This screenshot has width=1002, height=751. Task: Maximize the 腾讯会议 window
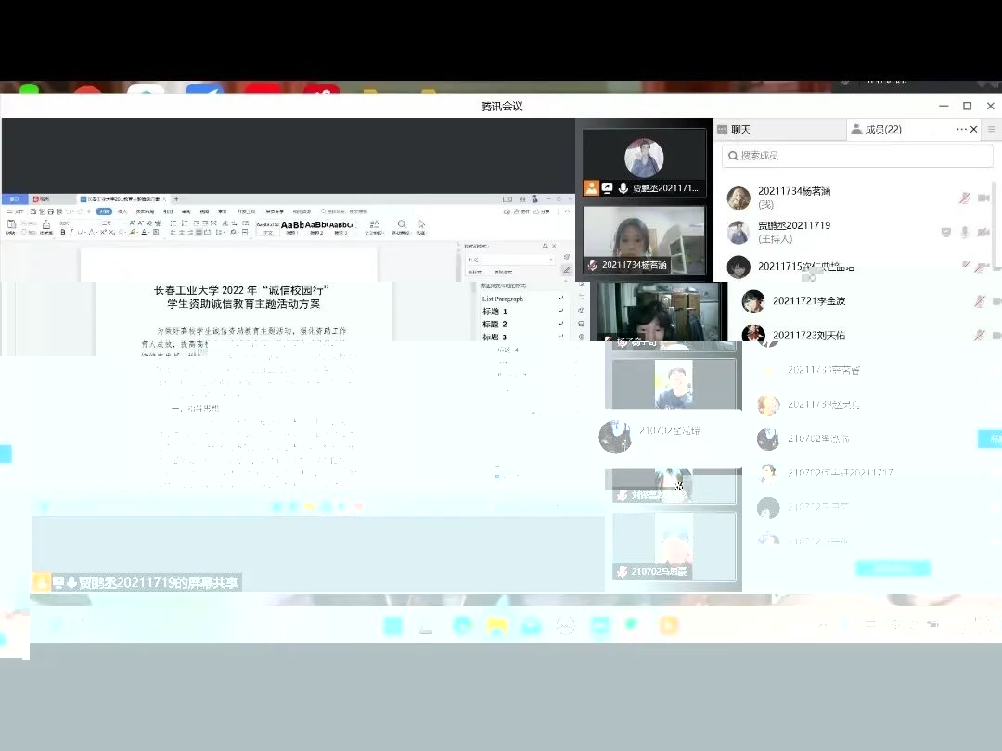click(968, 106)
